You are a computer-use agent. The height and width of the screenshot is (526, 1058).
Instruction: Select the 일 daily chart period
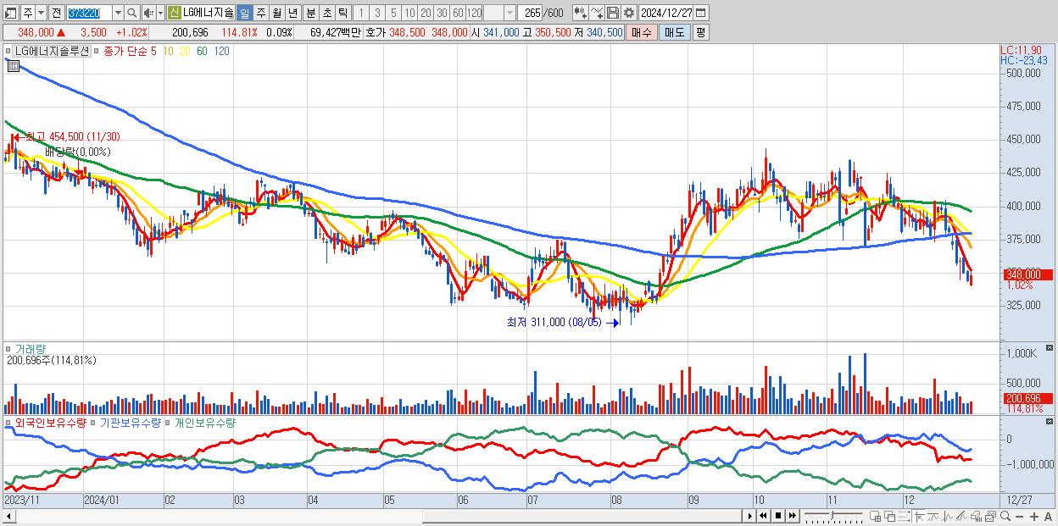tap(244, 13)
